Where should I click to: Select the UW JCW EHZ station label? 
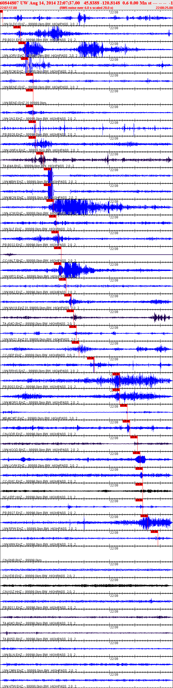coord(40,213)
